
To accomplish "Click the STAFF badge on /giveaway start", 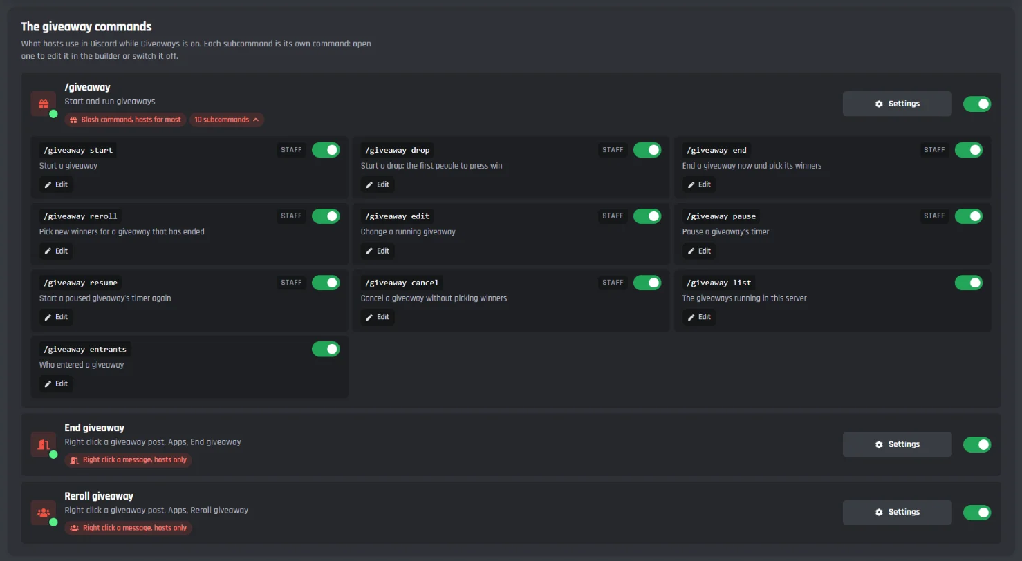I will 291,150.
